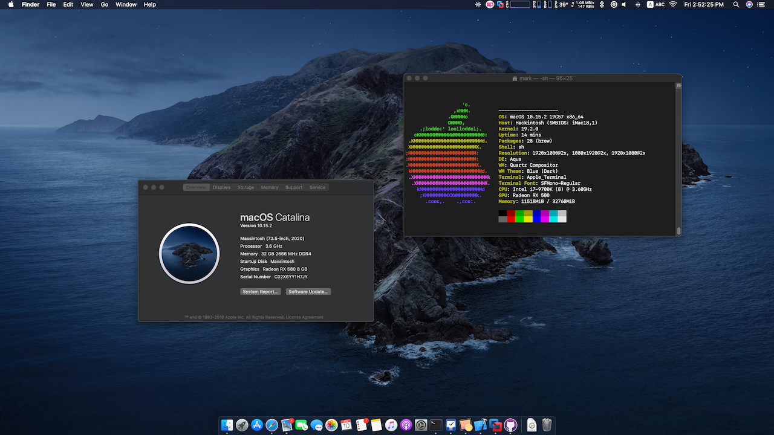Open Messages speech bubble icon
Viewport: 774px width, 435px height.
click(x=316, y=425)
